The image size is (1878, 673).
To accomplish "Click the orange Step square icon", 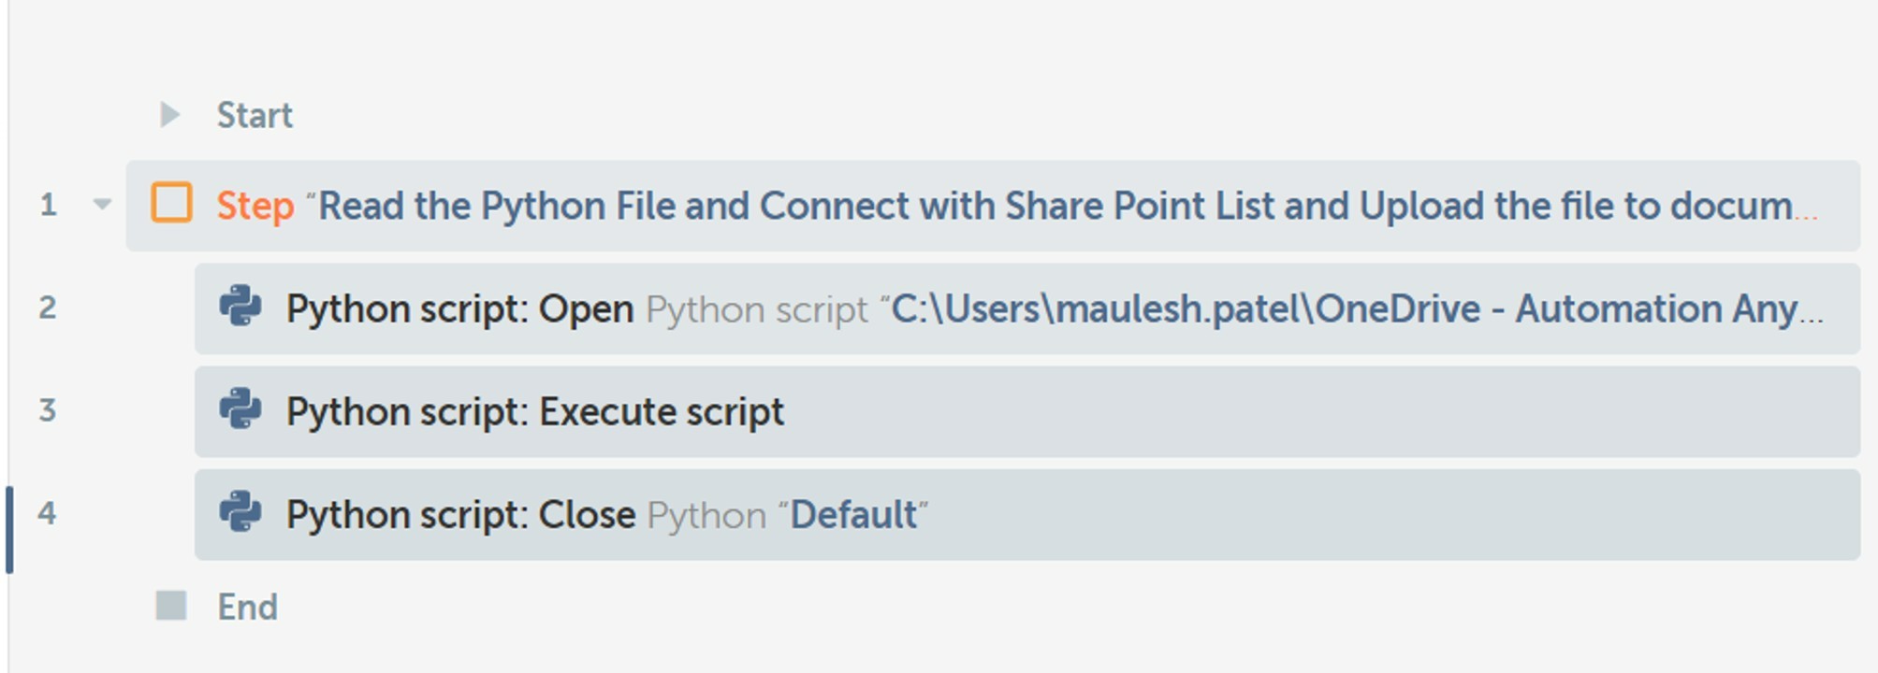I will (x=172, y=204).
